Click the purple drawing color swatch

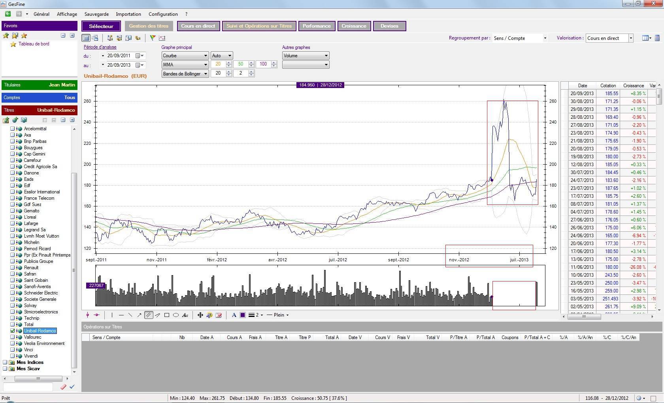coord(243,315)
